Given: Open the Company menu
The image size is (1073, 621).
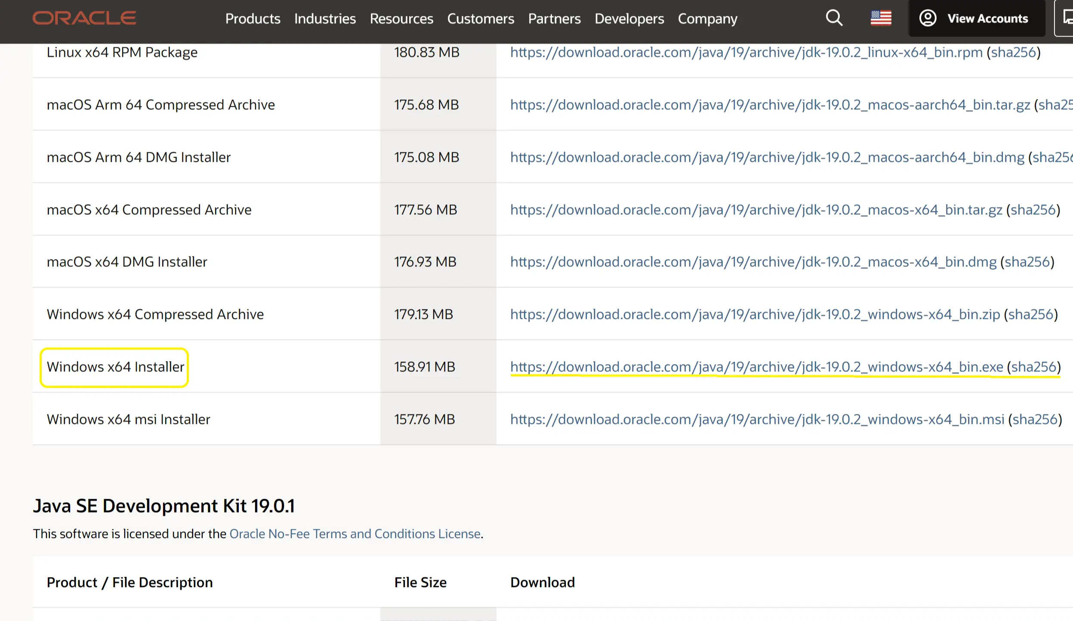Looking at the screenshot, I should [707, 19].
